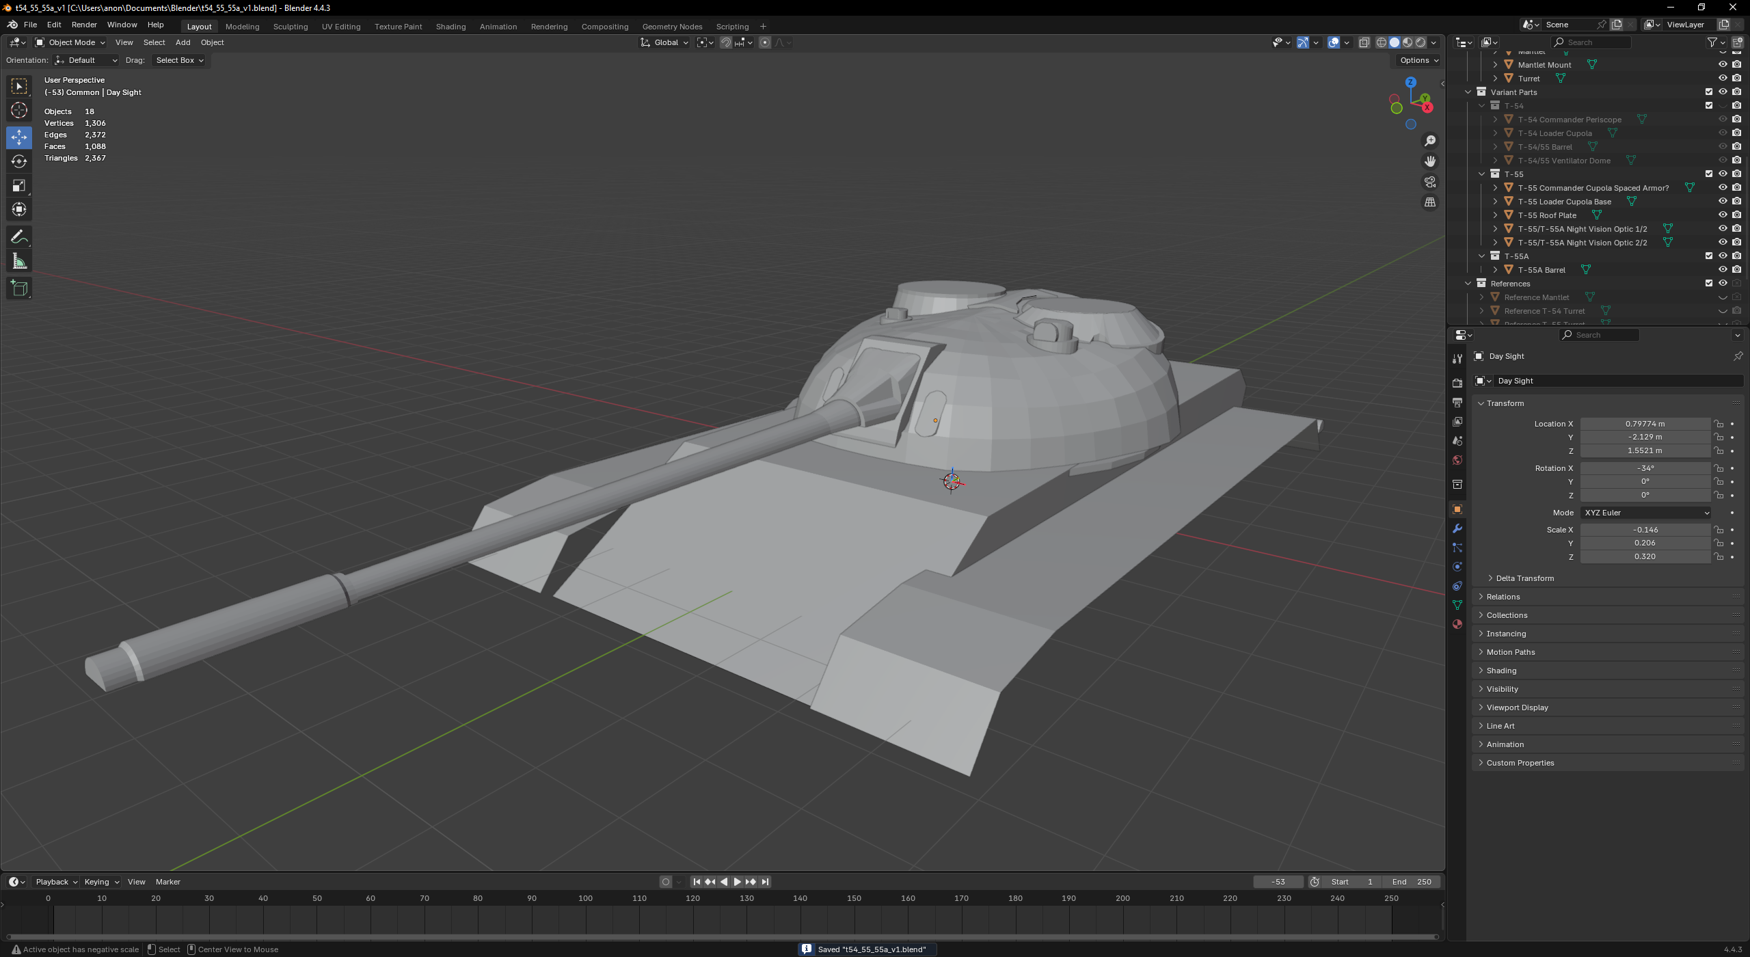Open the Physics properties tab
Viewport: 1750px width, 957px height.
pos(1457,567)
